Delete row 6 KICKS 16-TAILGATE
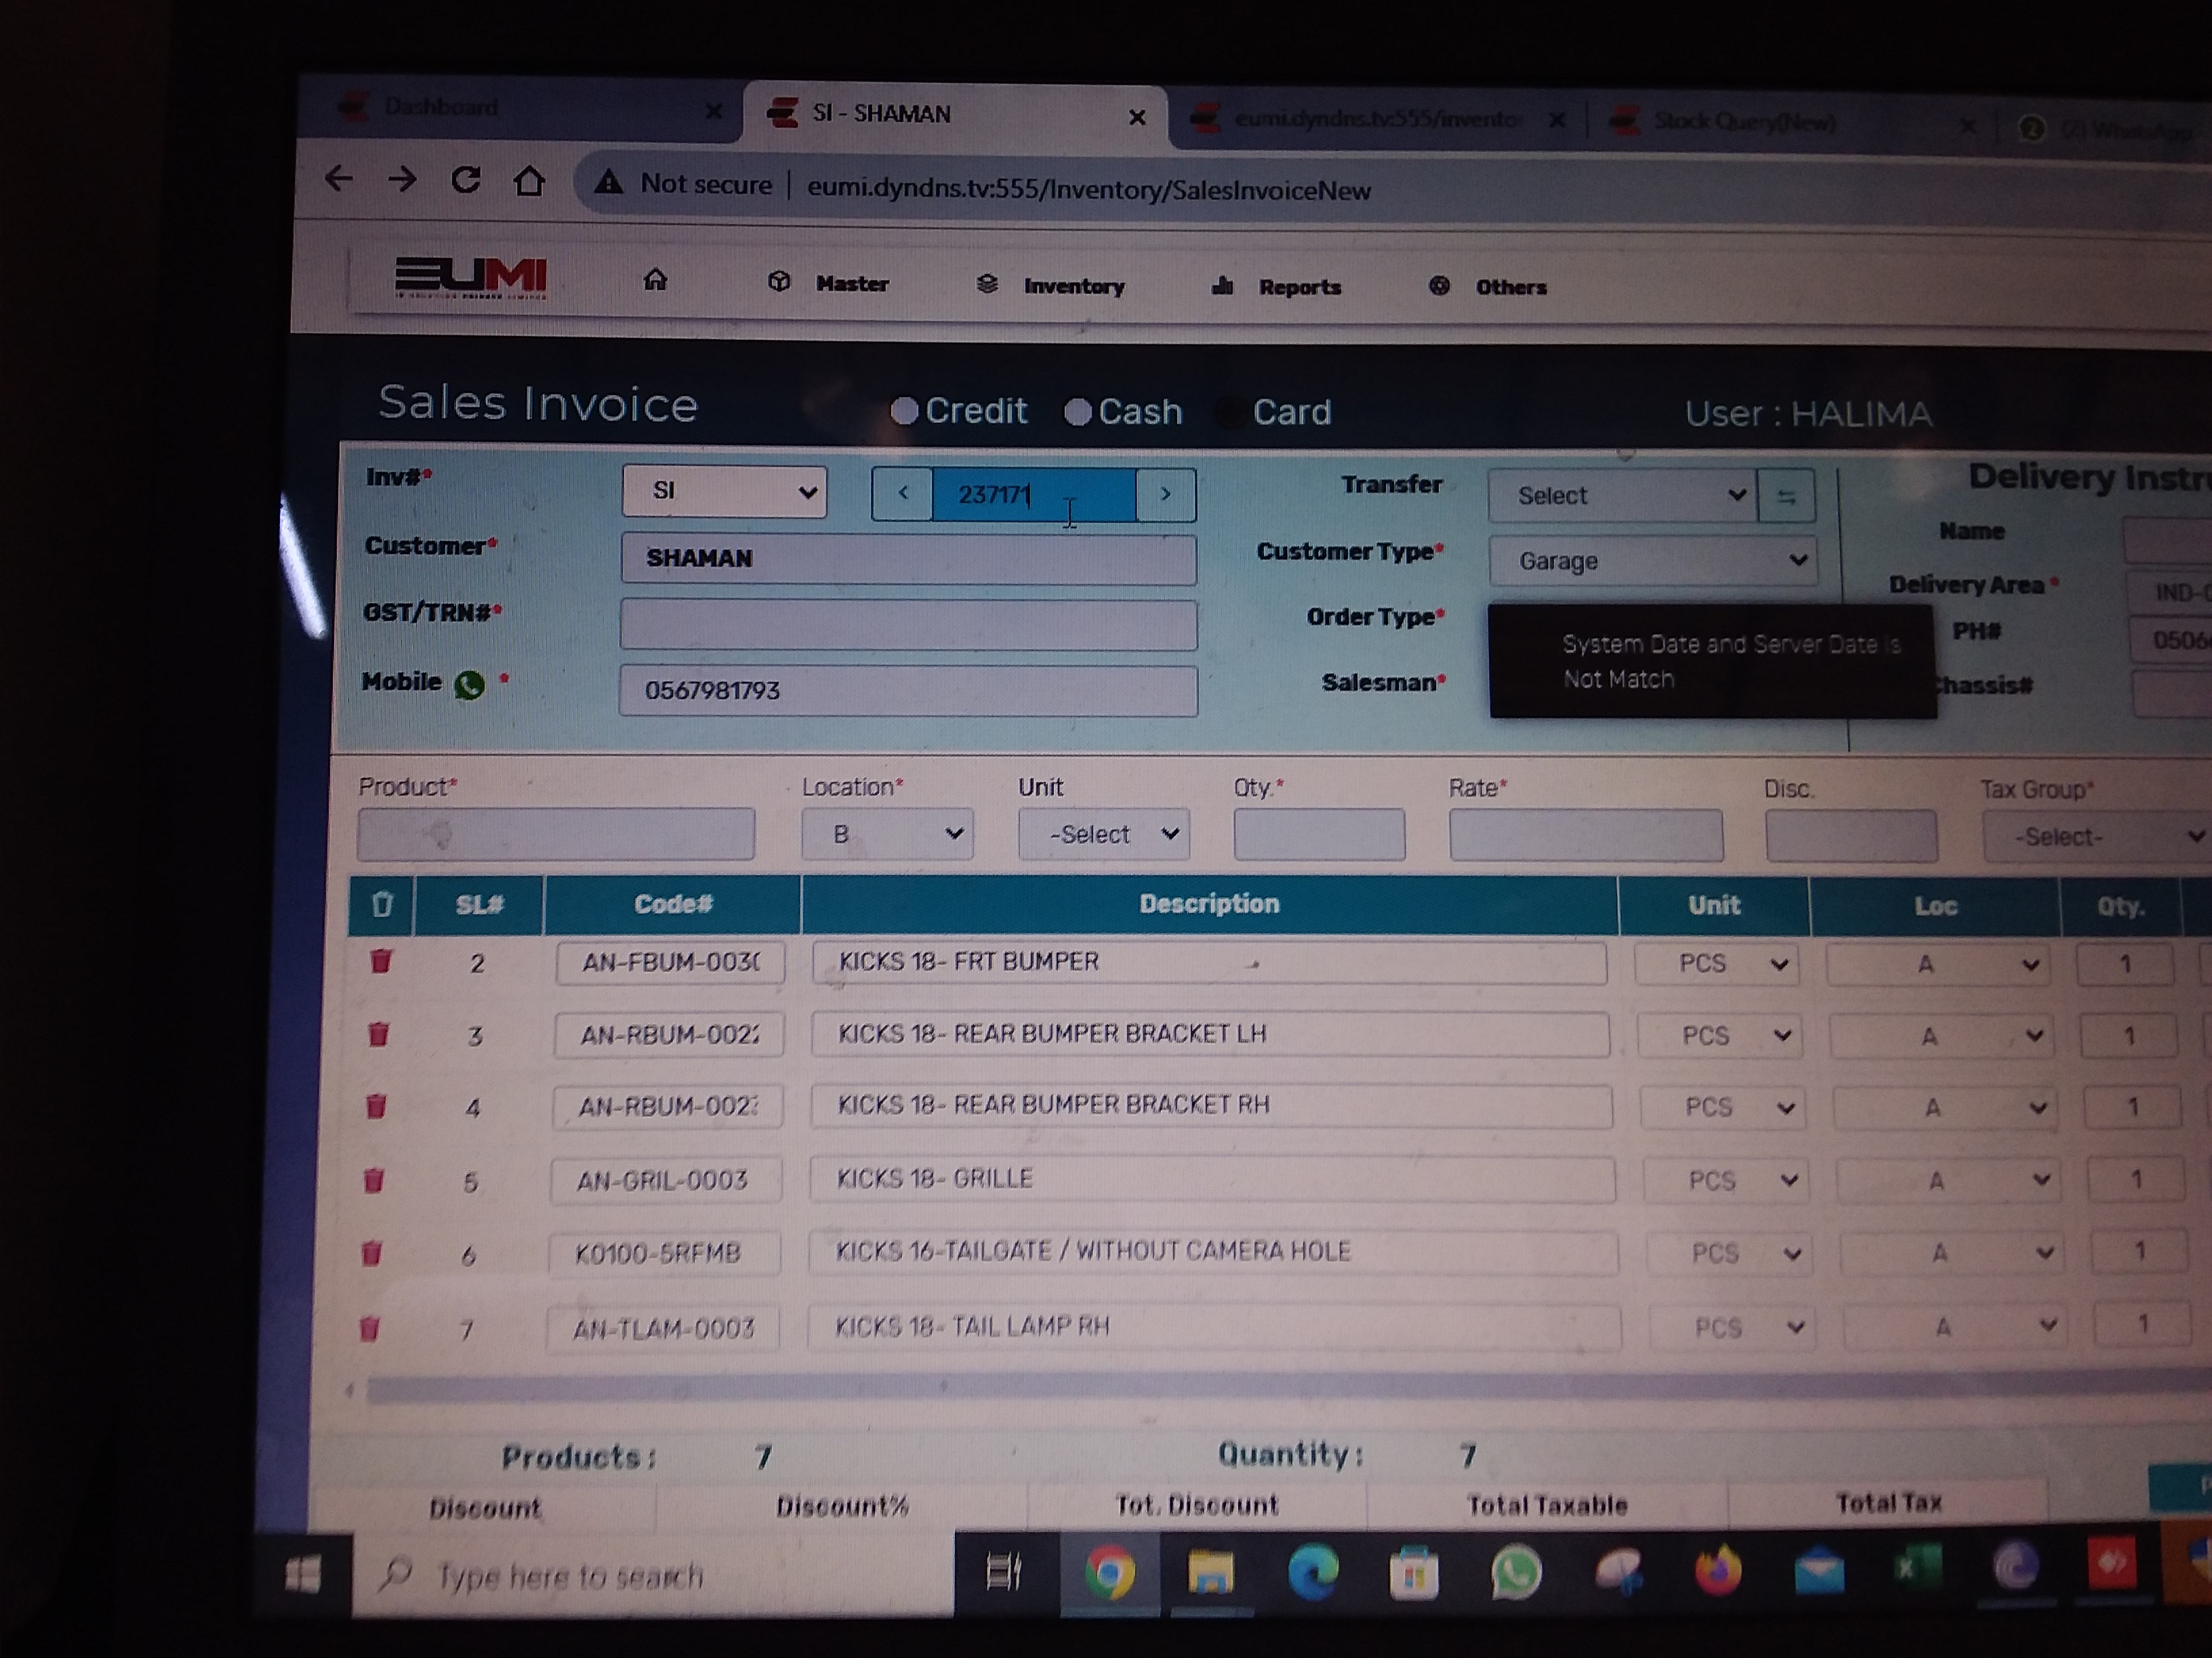The width and height of the screenshot is (2212, 1658). click(371, 1253)
